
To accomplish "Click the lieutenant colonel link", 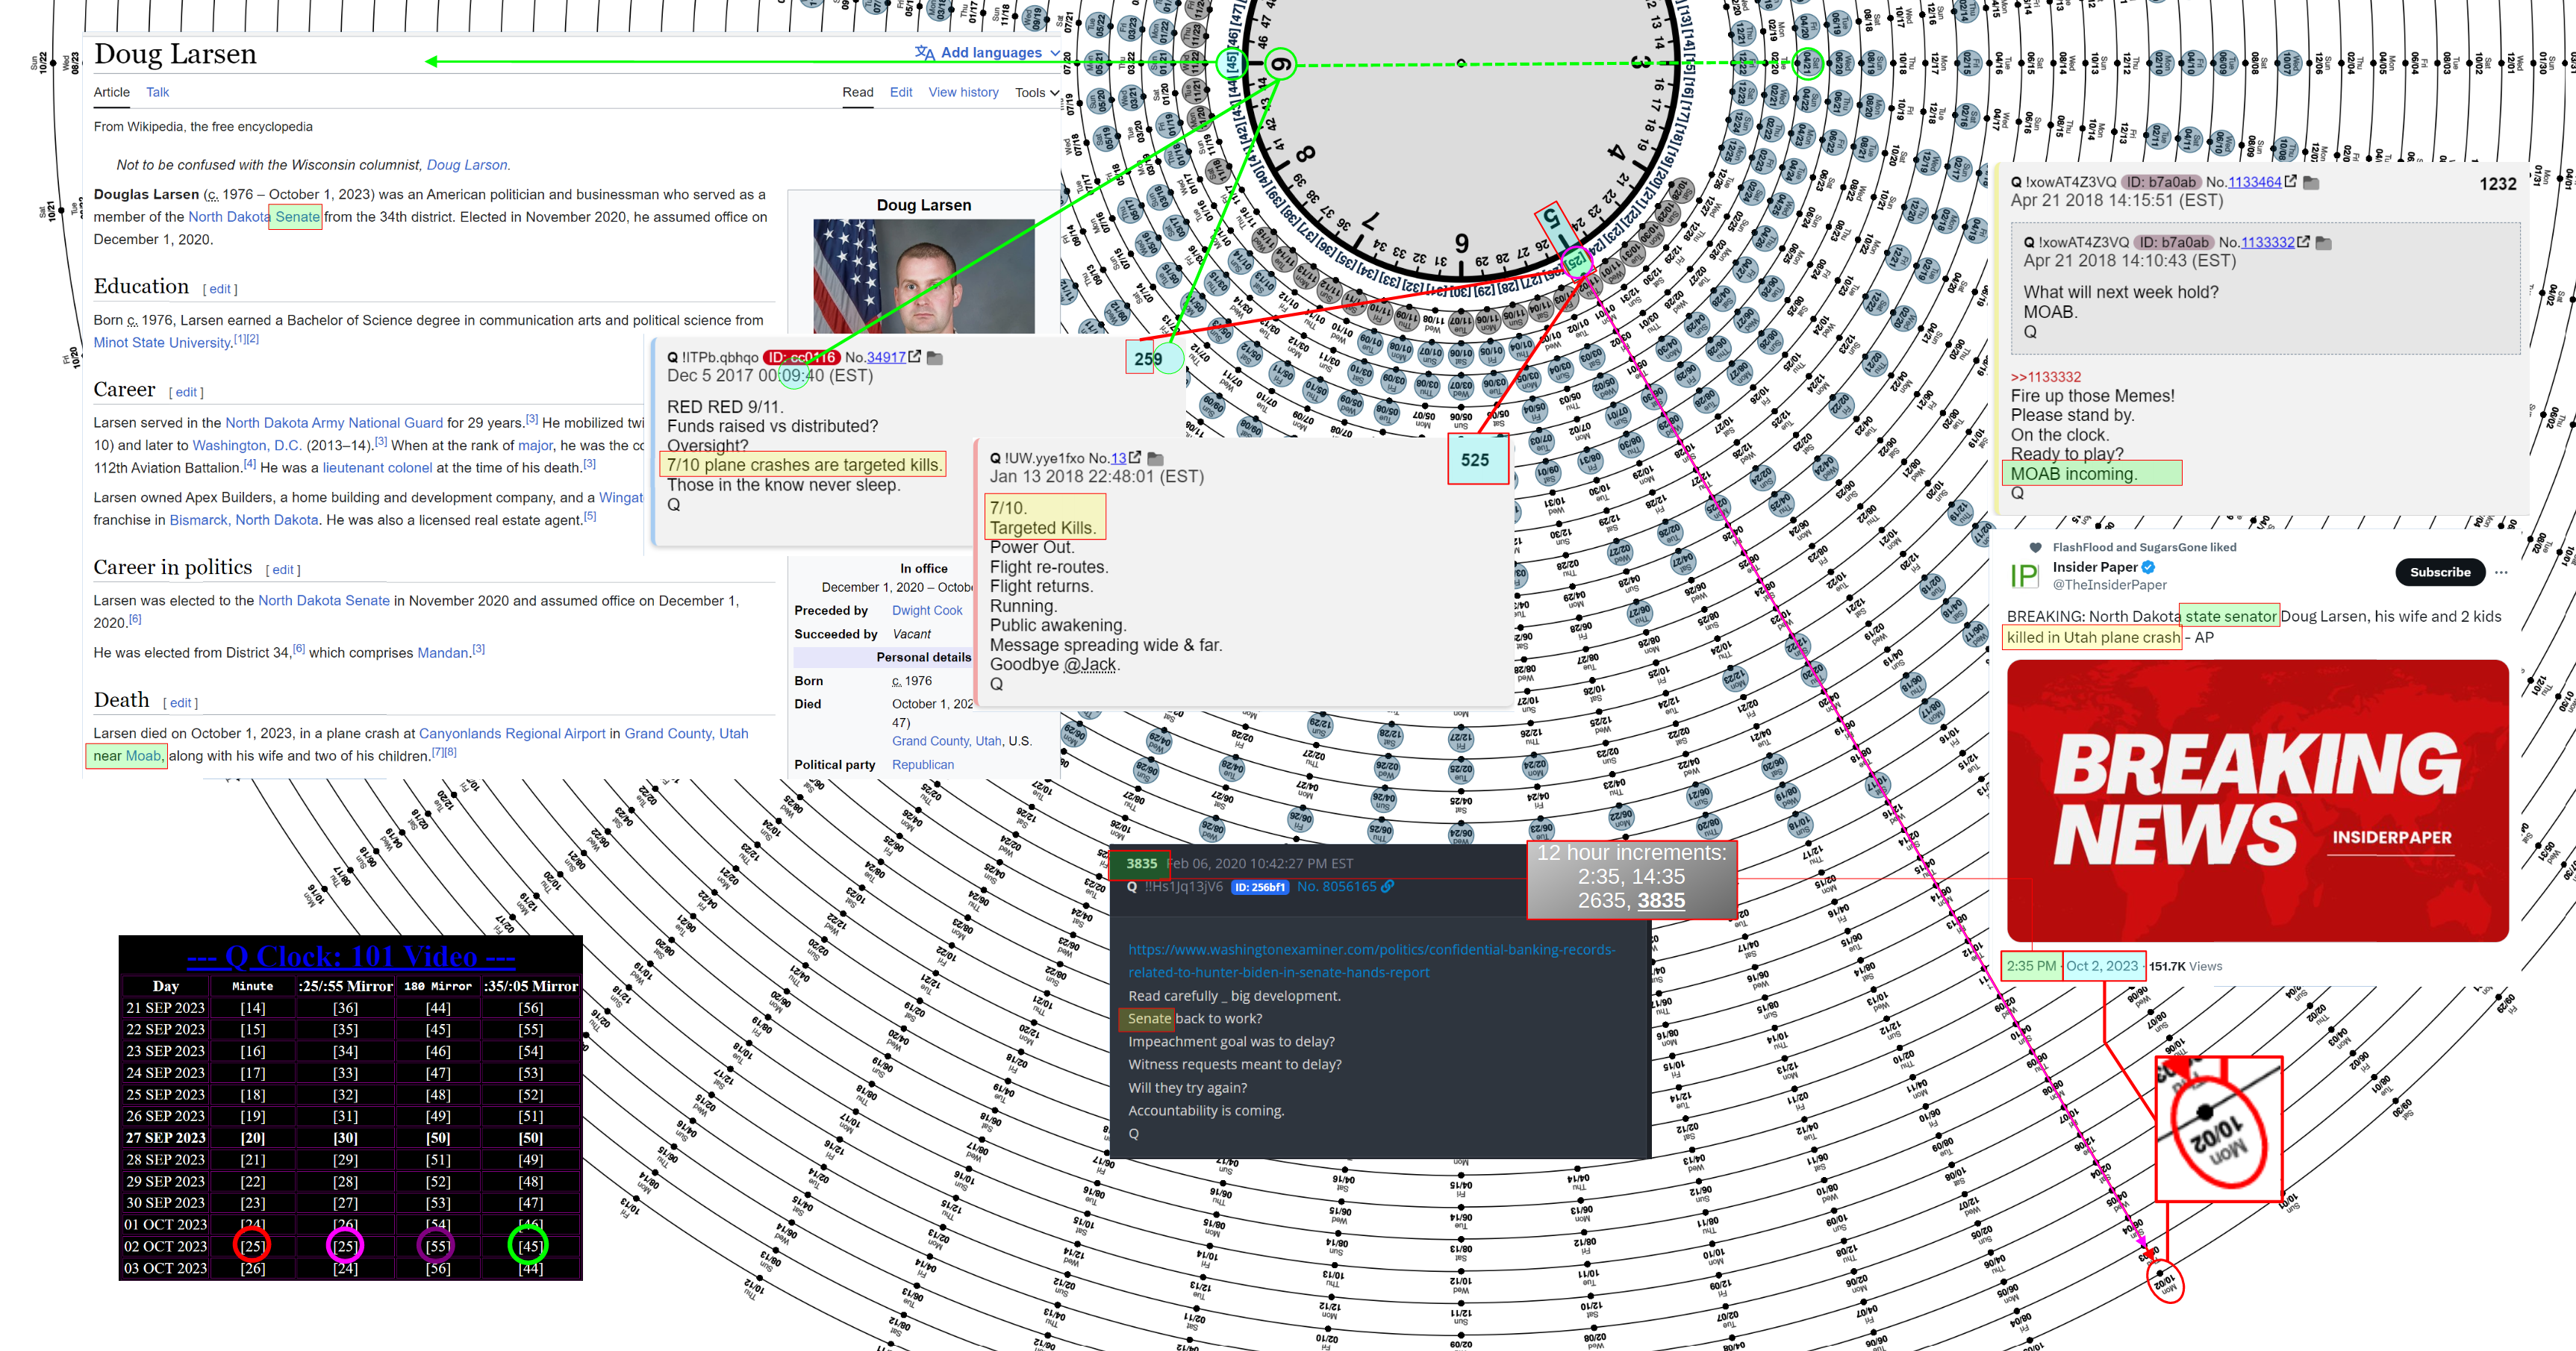I will (x=377, y=468).
